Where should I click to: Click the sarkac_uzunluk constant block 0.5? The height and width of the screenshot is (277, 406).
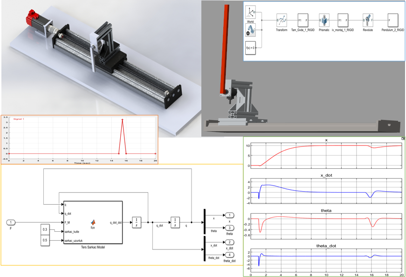click(44, 241)
